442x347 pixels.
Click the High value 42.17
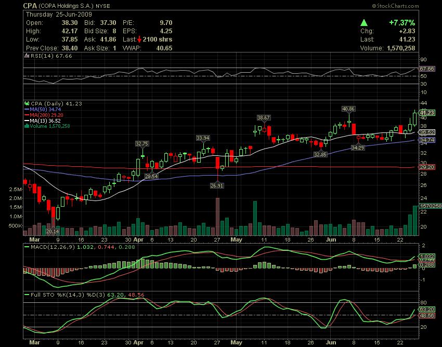(x=69, y=31)
